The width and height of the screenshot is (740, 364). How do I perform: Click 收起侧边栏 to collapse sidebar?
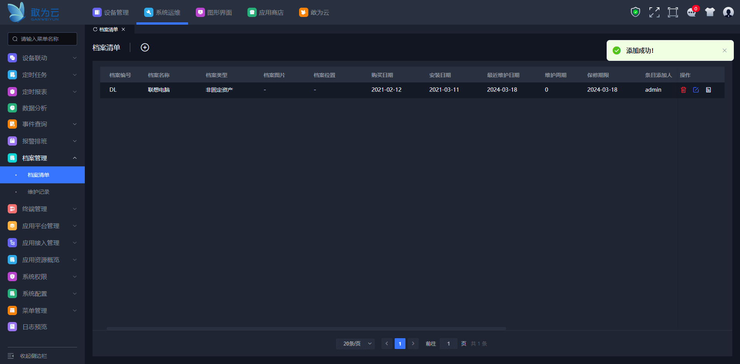coord(27,356)
